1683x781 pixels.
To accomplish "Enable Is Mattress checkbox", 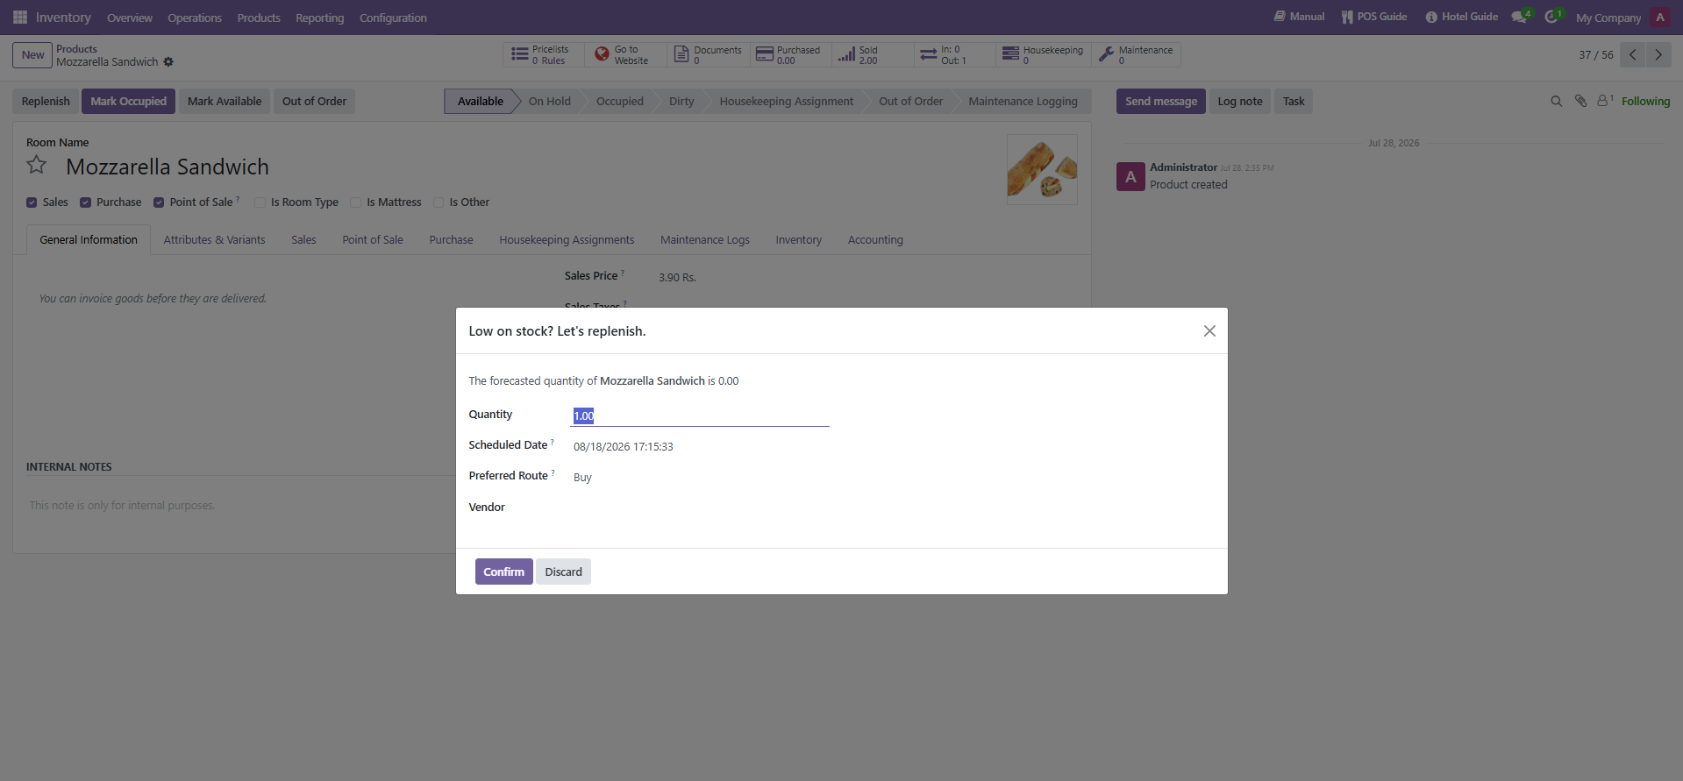I will pos(355,202).
